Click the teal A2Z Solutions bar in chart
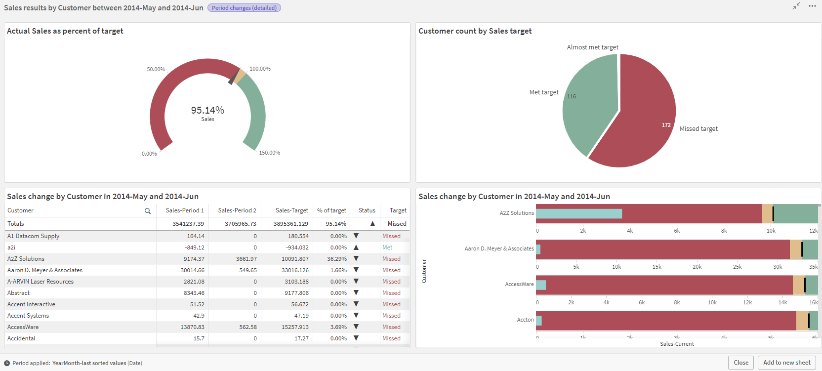822x371 pixels. (x=578, y=213)
